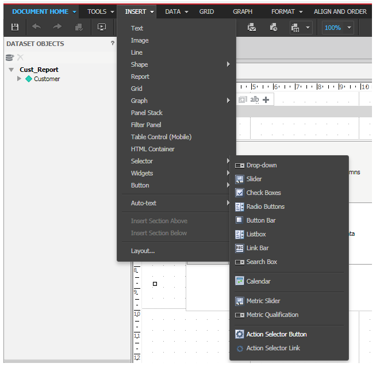Click the Undo arrow icon

[x=36, y=27]
